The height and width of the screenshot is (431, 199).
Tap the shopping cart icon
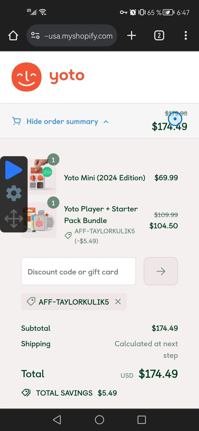[16, 121]
